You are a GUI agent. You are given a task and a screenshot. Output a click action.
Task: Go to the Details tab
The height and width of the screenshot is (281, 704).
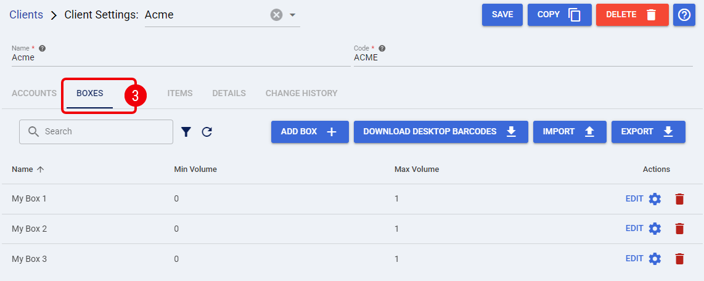(229, 94)
